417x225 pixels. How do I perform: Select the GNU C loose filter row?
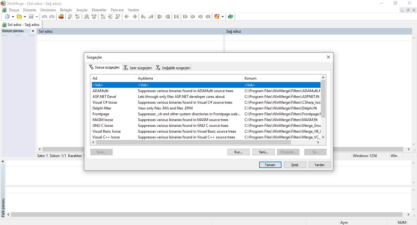(206, 126)
